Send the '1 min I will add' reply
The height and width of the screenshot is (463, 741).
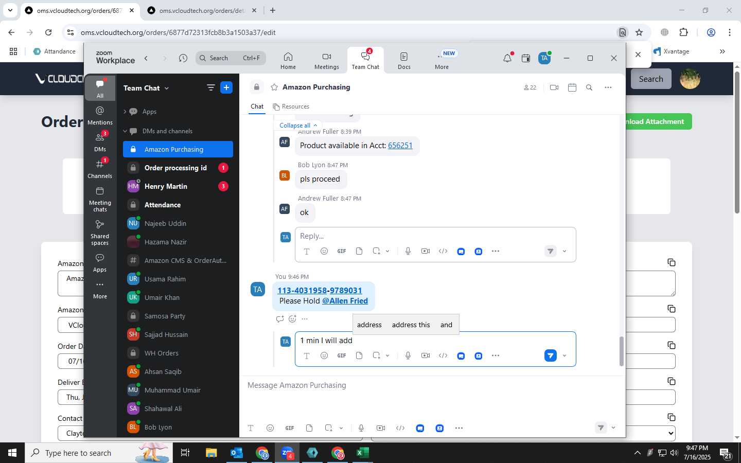pyautogui.click(x=551, y=355)
